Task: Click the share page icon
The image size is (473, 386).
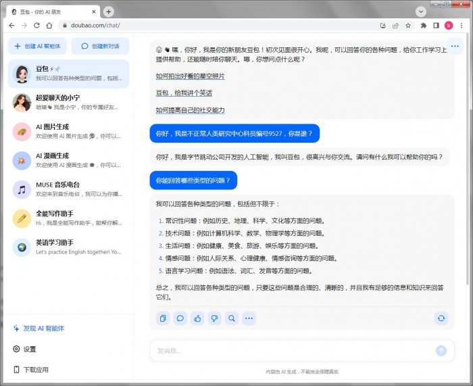Action: point(395,26)
